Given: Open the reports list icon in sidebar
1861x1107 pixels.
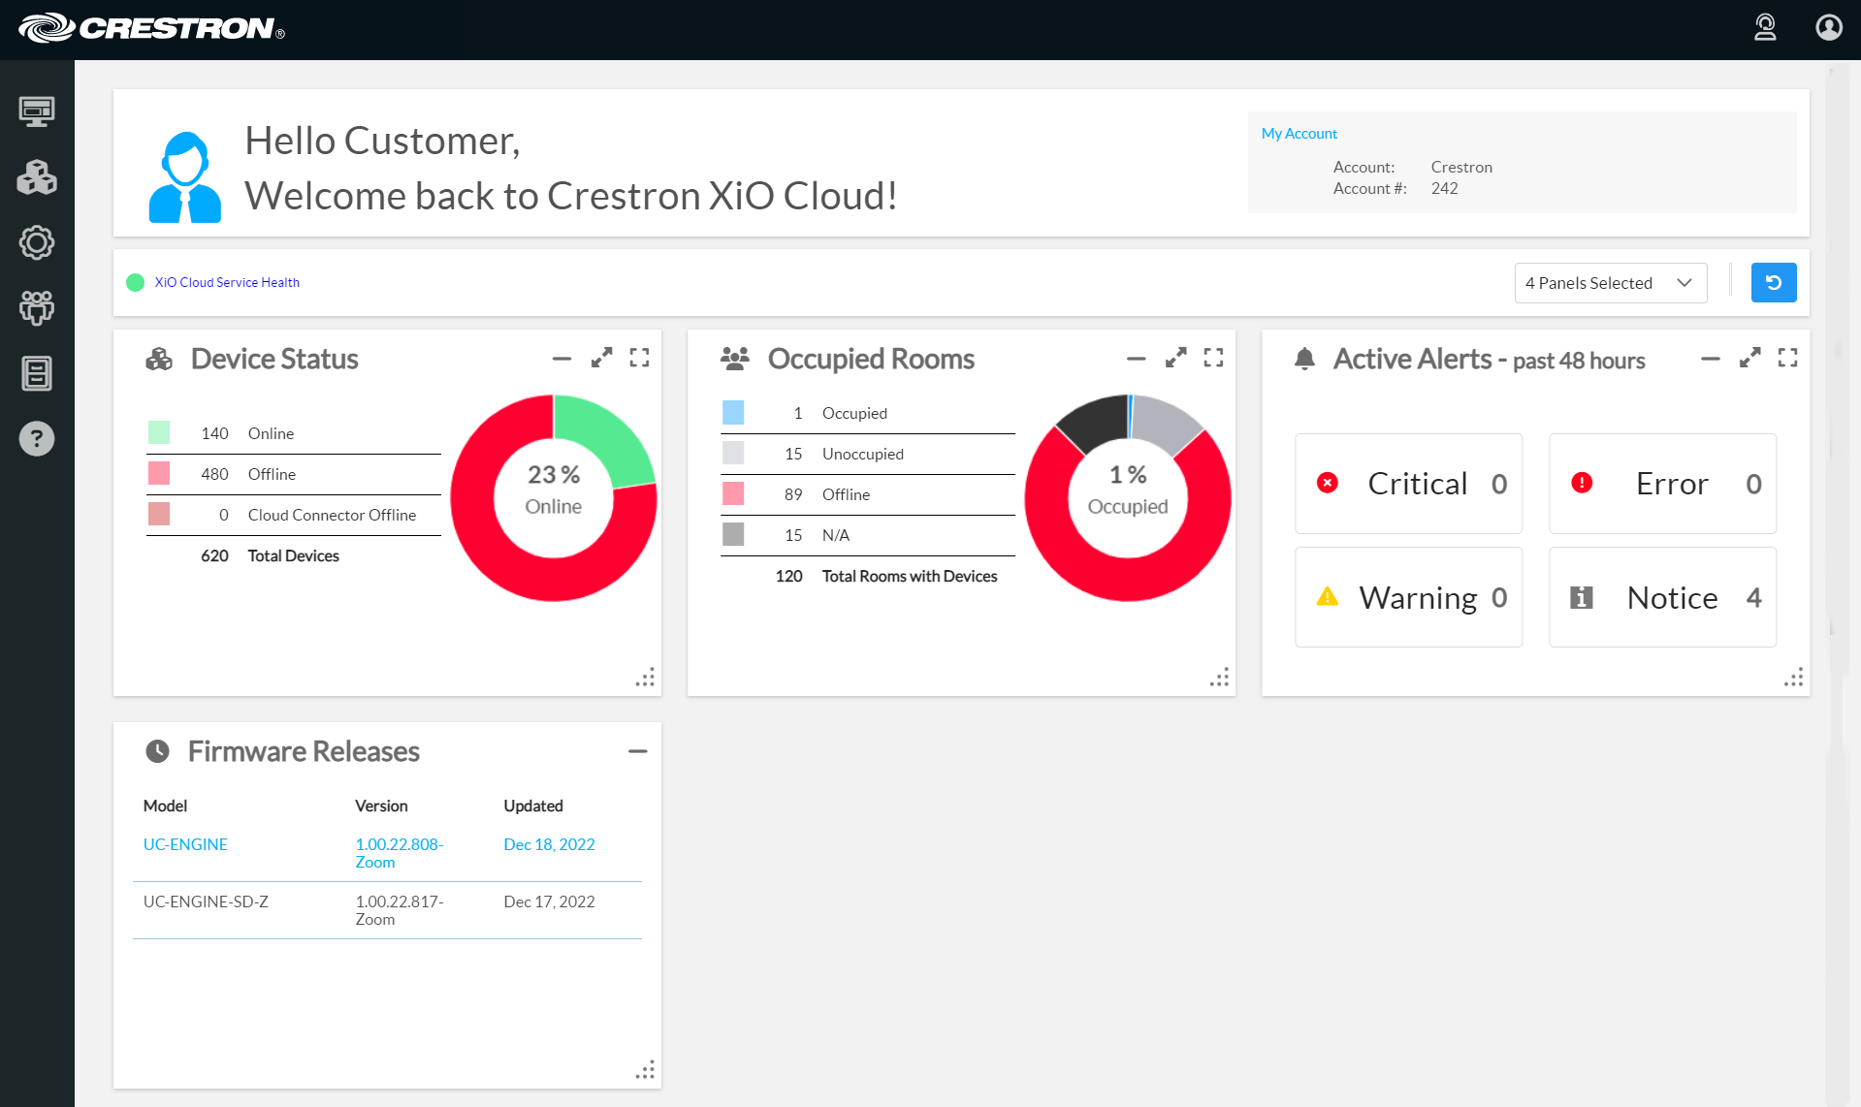Looking at the screenshot, I should [37, 373].
